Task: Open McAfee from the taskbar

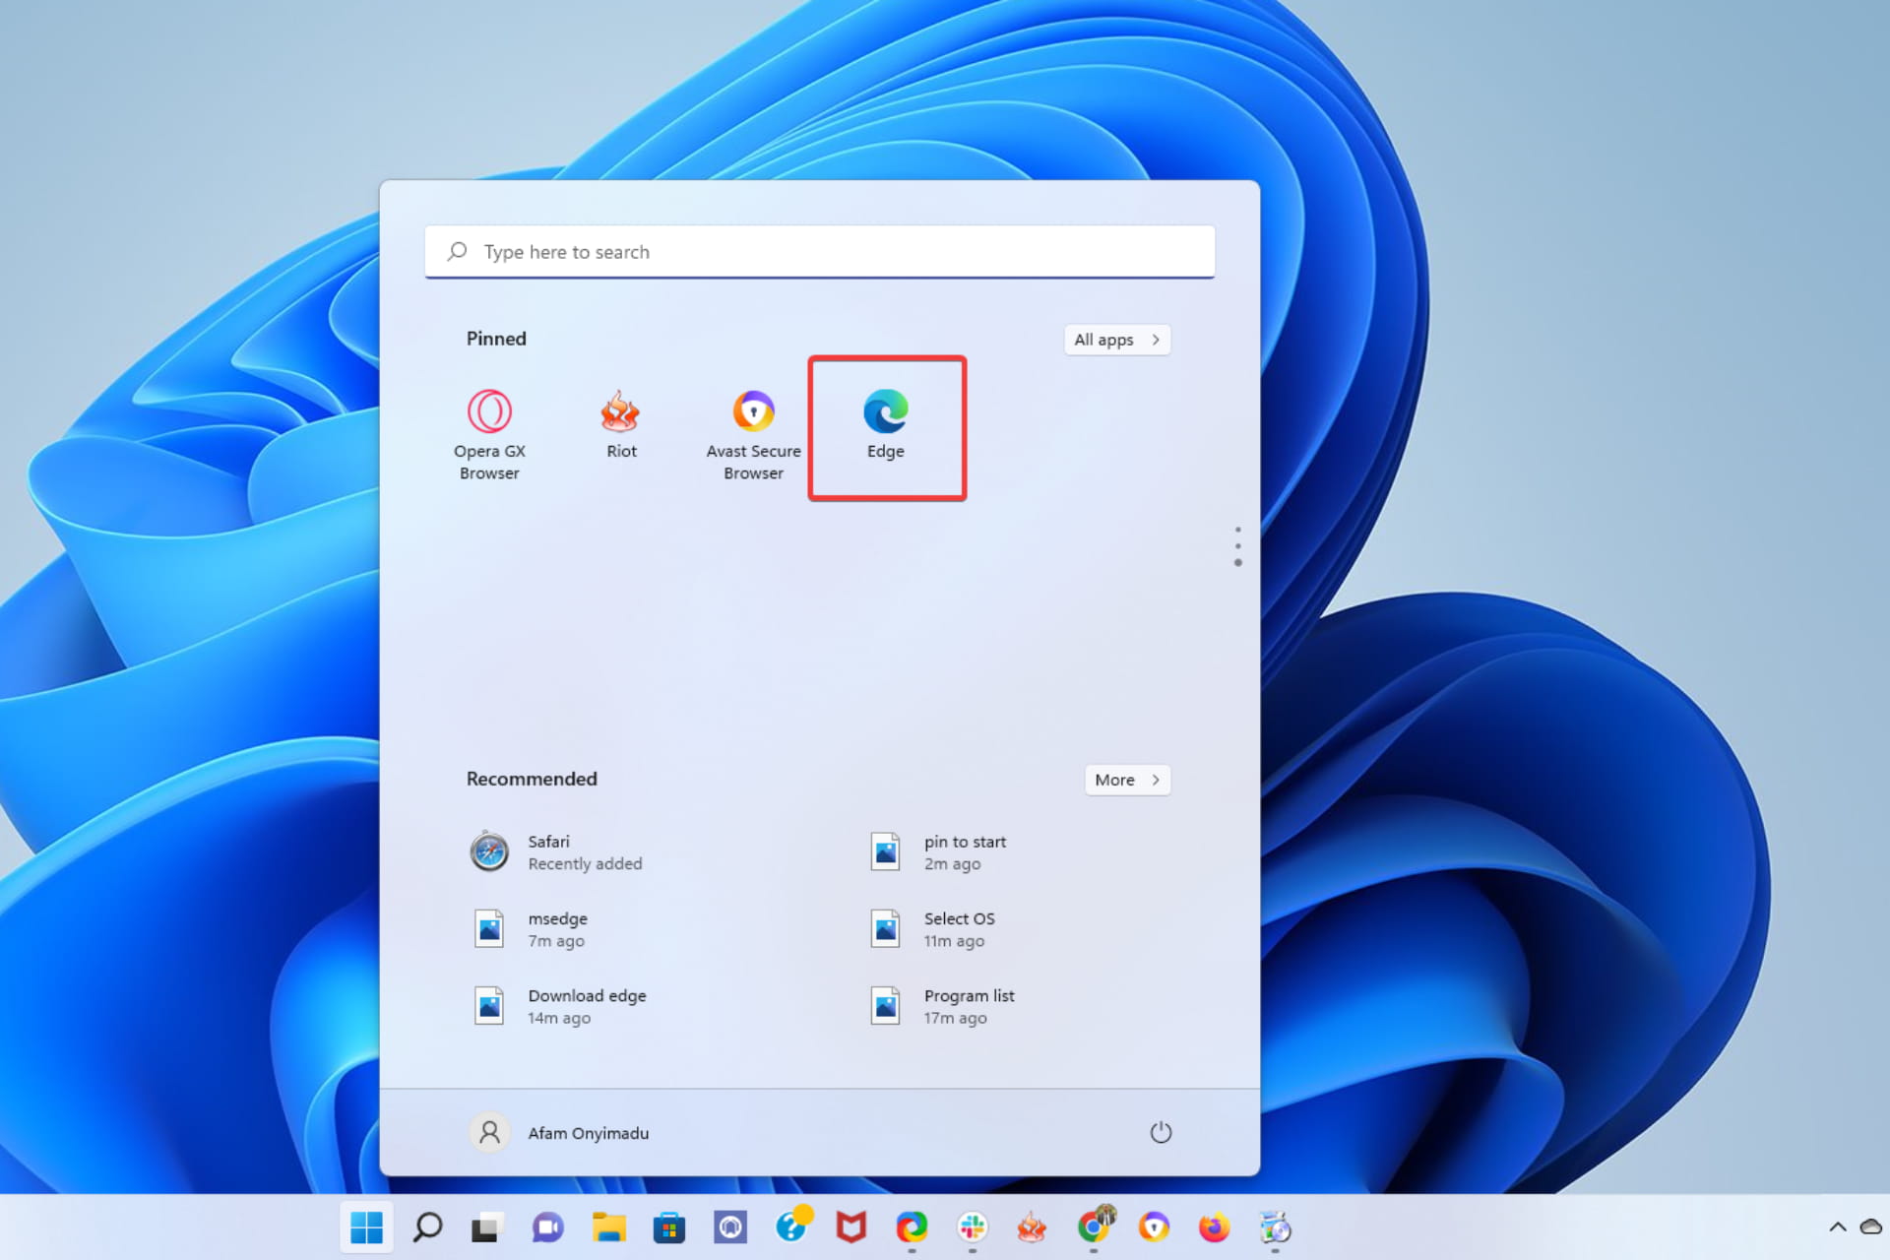Action: (850, 1227)
